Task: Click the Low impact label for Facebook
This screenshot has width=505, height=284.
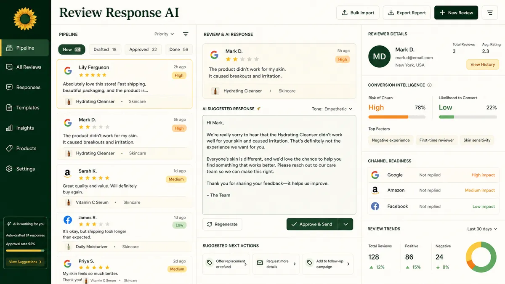Action: tap(484, 207)
